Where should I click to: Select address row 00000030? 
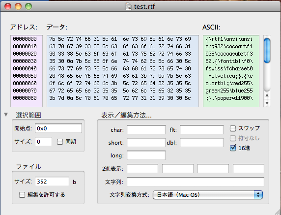point(25,61)
